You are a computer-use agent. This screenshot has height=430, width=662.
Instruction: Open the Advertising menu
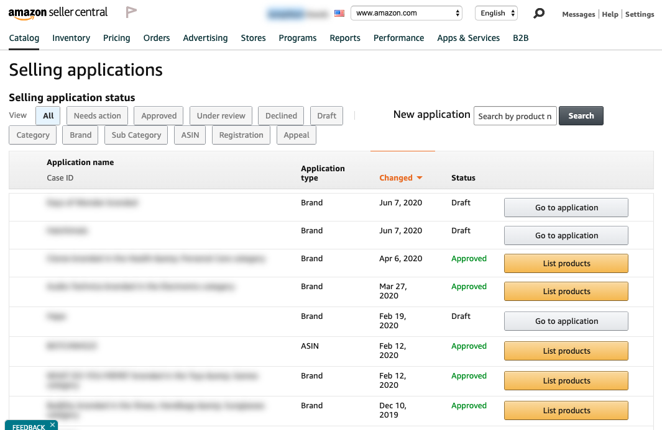coord(205,38)
